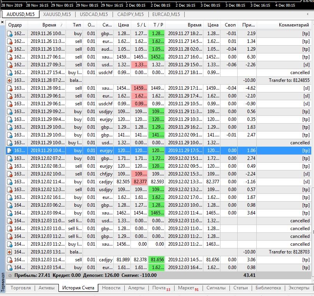Image resolution: width=314 pixels, height=296 pixels.
Task: Sort by the Своп column header
Action: pyautogui.click(x=230, y=25)
